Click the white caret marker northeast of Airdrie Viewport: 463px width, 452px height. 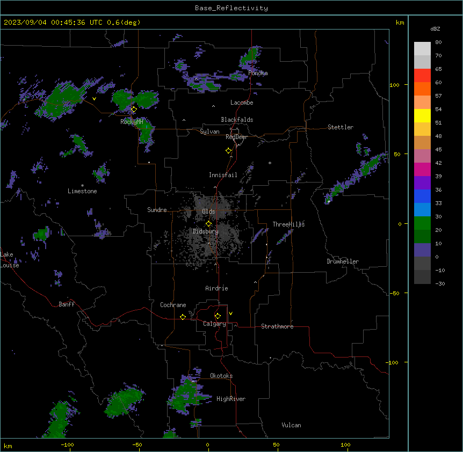pyautogui.click(x=256, y=282)
